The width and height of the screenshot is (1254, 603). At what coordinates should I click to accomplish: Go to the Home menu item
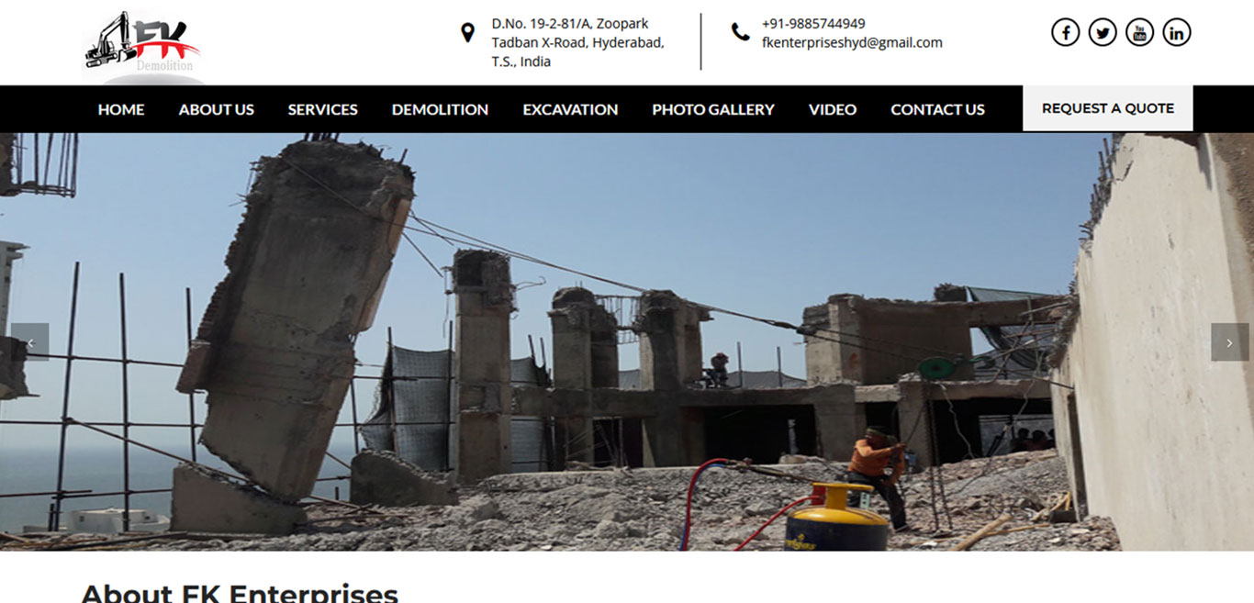tap(121, 109)
